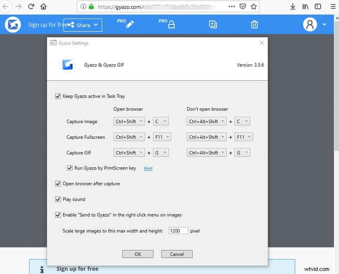The width and height of the screenshot is (339, 274).
Task: Open Capture GIF don't-open-browser key G dropdown
Action: click(x=242, y=152)
